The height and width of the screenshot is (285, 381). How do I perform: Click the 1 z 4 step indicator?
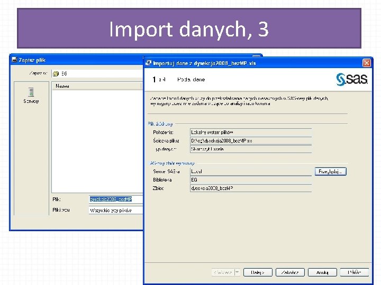click(x=159, y=80)
